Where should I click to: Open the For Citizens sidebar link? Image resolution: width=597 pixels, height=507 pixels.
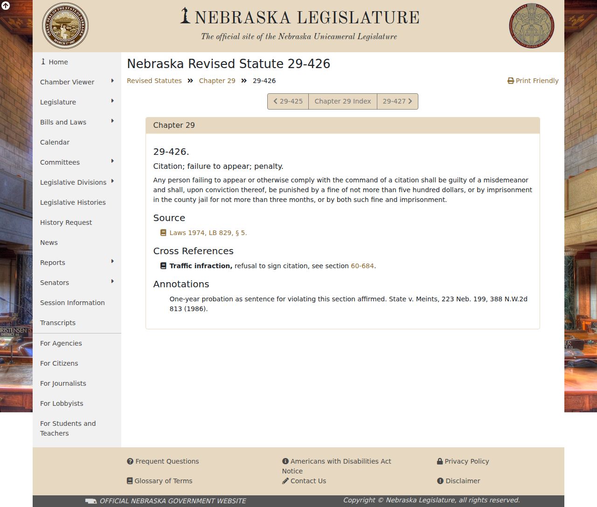pos(77,363)
